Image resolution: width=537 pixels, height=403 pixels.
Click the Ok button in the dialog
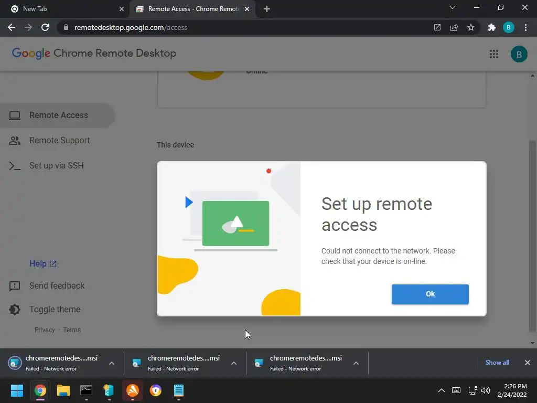(430, 294)
